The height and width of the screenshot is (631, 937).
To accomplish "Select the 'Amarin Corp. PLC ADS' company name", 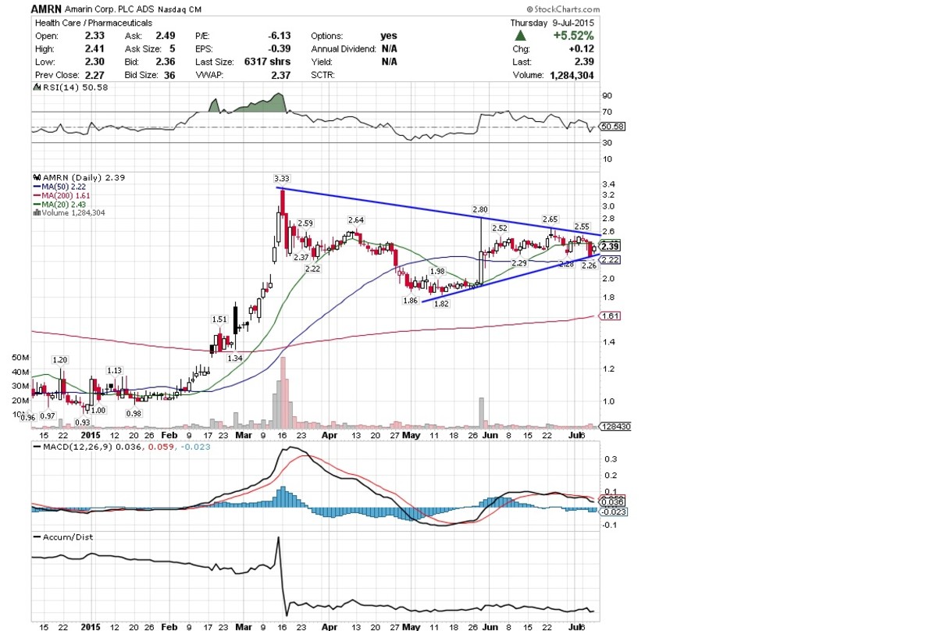I will click(109, 9).
